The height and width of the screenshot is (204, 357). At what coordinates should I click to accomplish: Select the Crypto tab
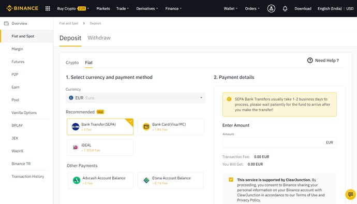click(72, 63)
